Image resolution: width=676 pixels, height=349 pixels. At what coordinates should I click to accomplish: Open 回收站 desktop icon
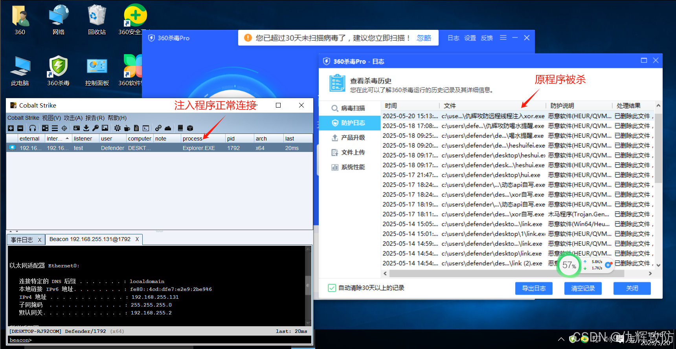coord(97,20)
